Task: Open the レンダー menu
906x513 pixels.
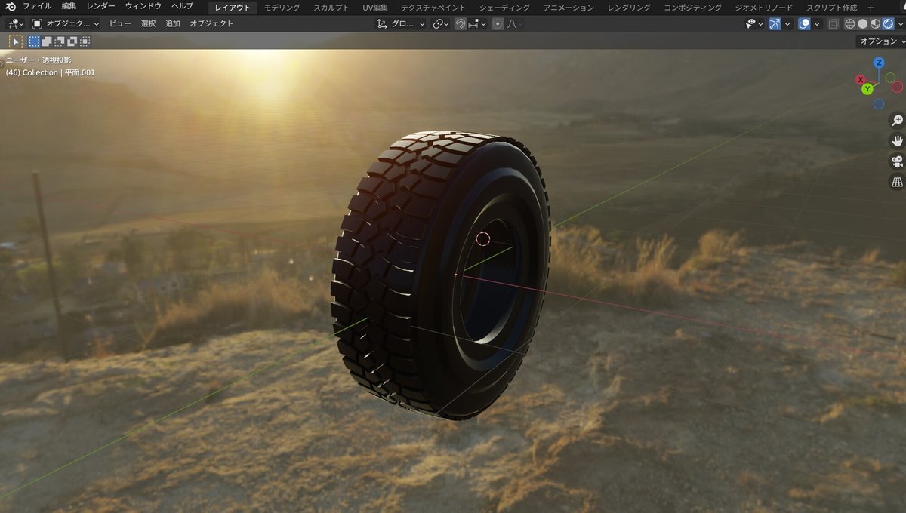Action: coord(101,6)
